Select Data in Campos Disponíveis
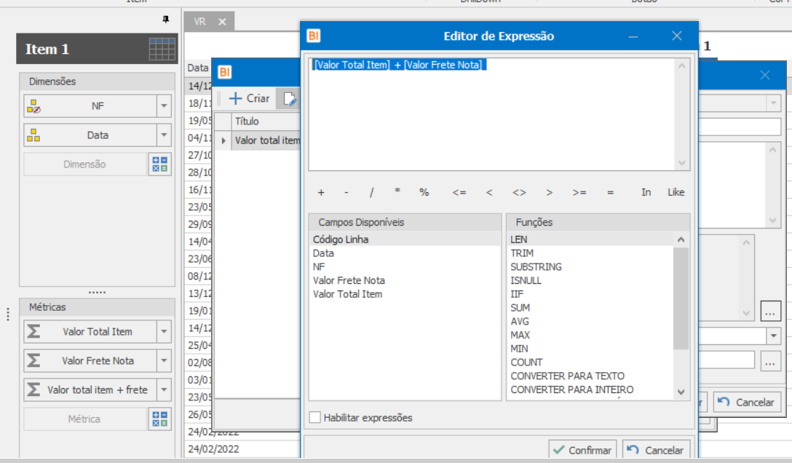This screenshot has width=792, height=463. 405,253
